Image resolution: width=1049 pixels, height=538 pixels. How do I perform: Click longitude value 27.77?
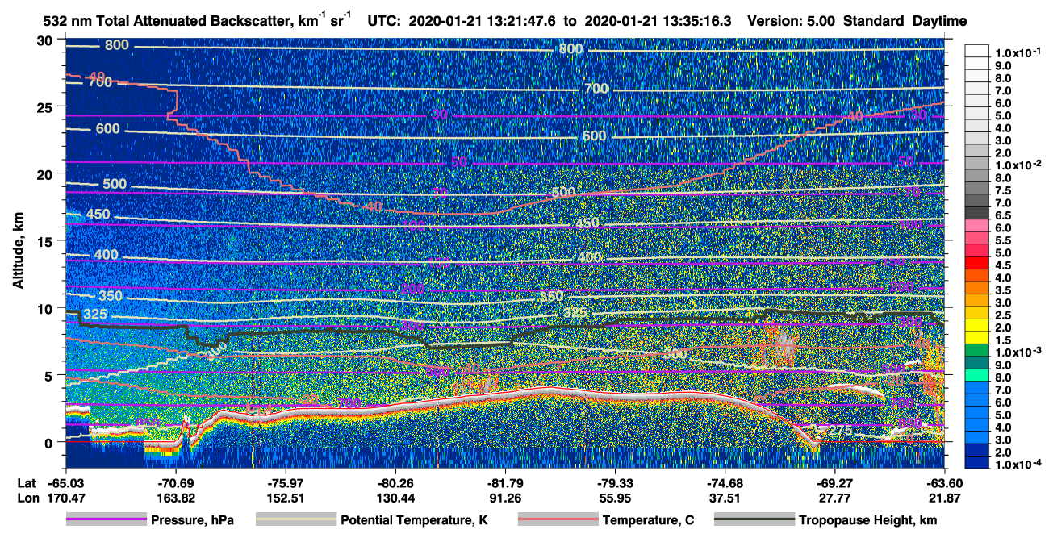coord(834,498)
